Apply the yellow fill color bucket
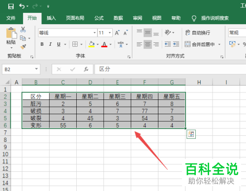246x191 pixels. tap(92, 44)
